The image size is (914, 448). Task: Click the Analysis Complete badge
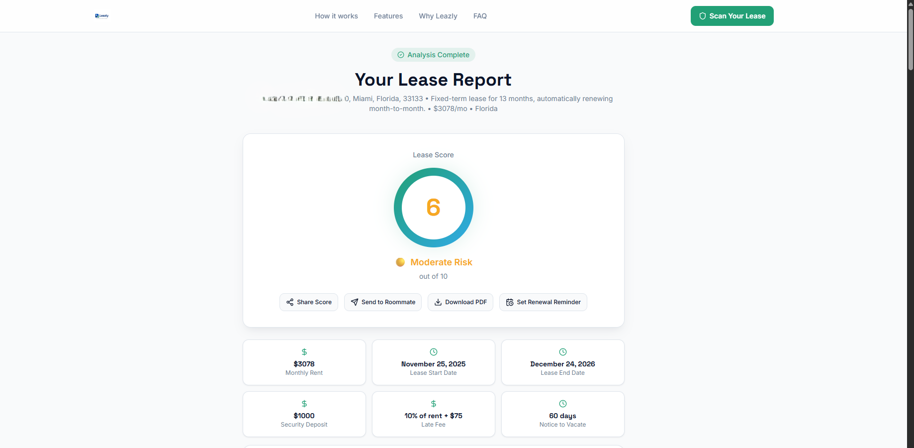tap(433, 55)
